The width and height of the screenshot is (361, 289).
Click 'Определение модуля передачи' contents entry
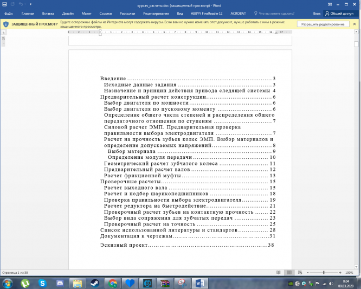[x=150, y=157]
